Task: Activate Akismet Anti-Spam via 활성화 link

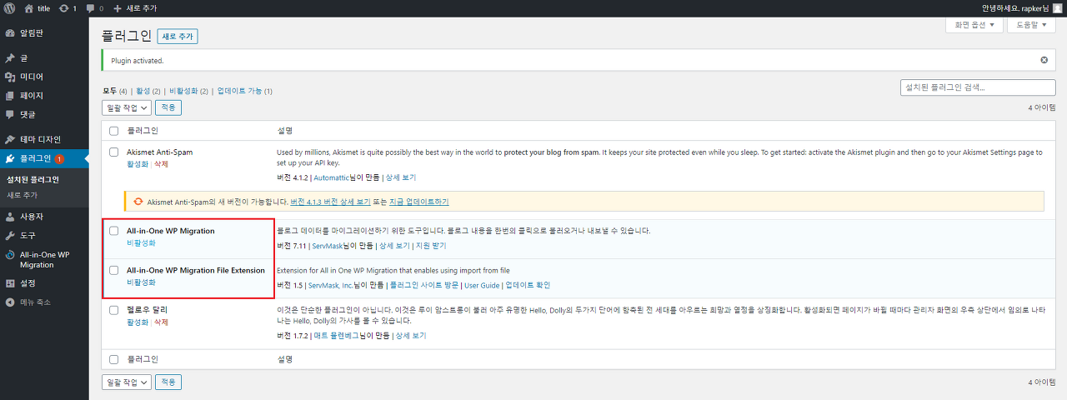Action: pos(138,165)
